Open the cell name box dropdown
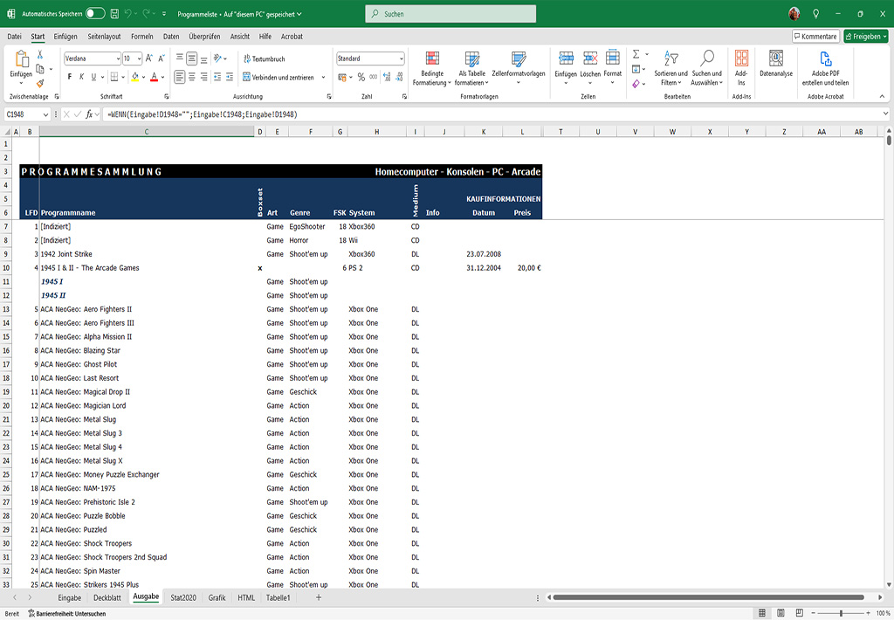 point(45,114)
